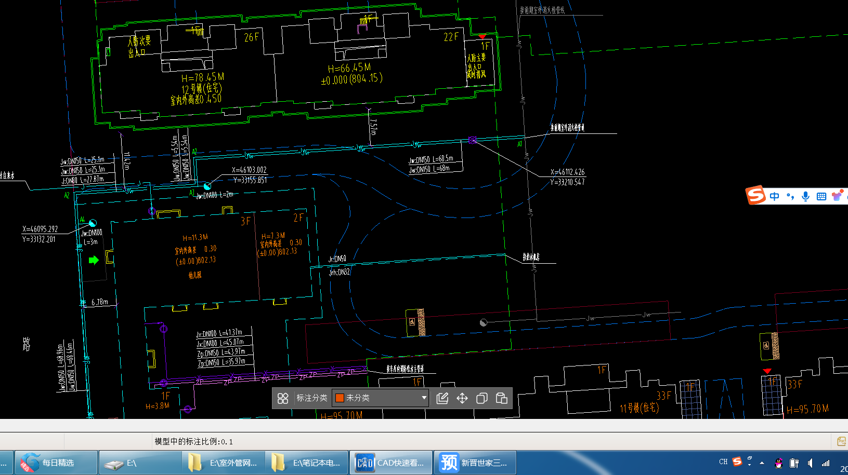Screen dimensions: 848x475
Task: Switch to E:\笔记本电 folder taskbar window
Action: coord(307,463)
